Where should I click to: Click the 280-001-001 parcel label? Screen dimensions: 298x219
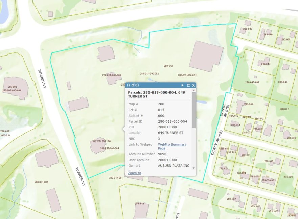pyautogui.click(x=41, y=182)
